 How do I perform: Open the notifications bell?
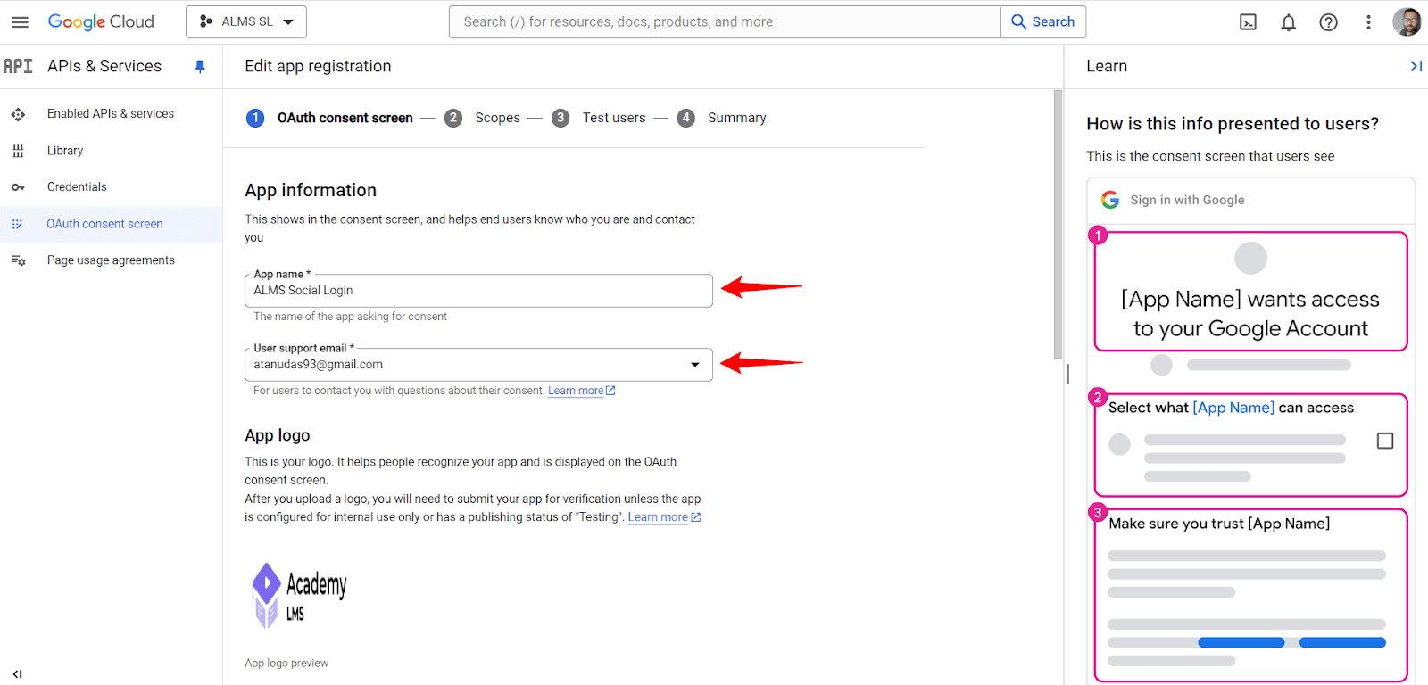pos(1288,22)
